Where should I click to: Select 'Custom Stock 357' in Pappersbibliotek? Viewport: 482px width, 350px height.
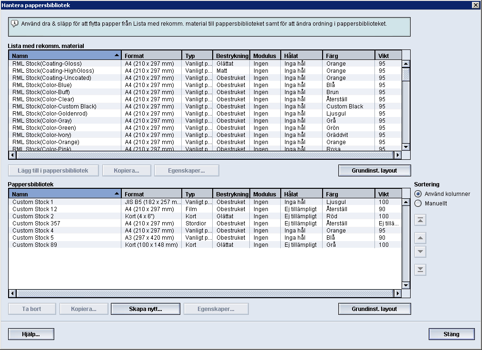tap(205, 224)
